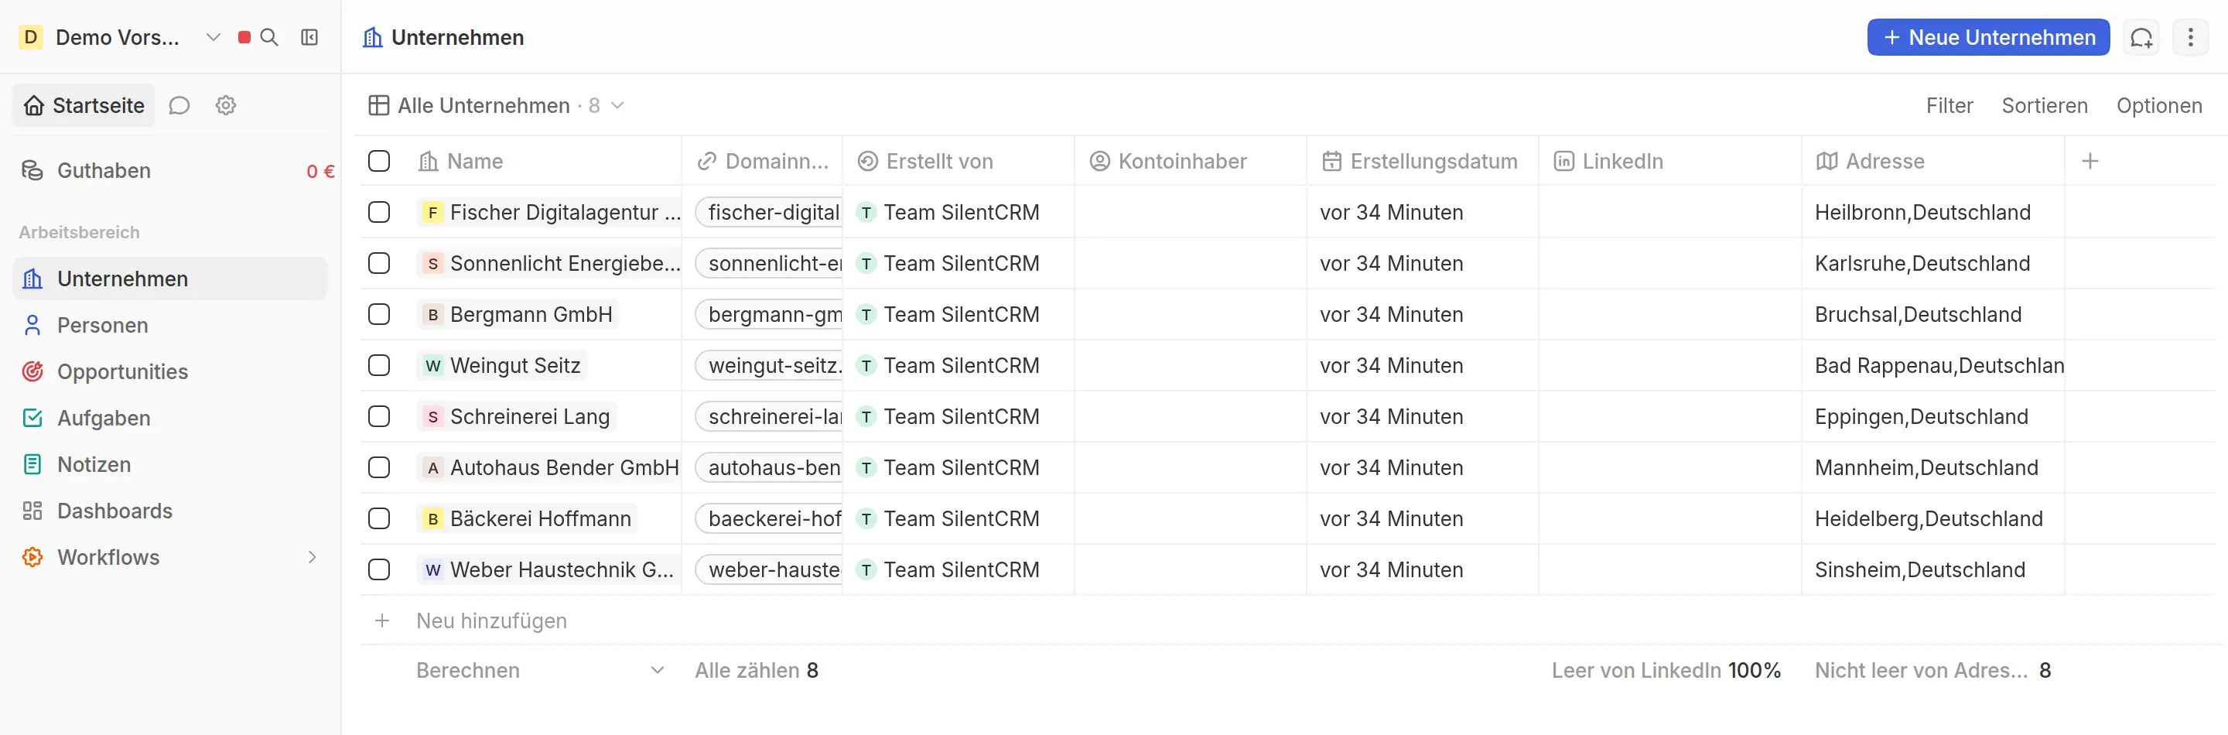The height and width of the screenshot is (735, 2228).
Task: Click the red record indicator icon
Action: point(244,37)
